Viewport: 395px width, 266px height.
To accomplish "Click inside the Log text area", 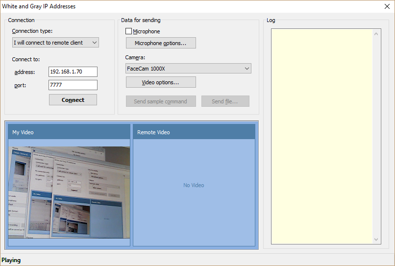I will click(x=322, y=136).
